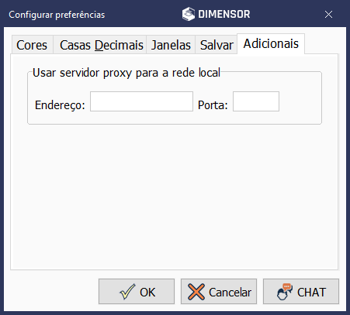Discard changes with the Cancelar button
The width and height of the screenshot is (350, 315).
click(219, 292)
